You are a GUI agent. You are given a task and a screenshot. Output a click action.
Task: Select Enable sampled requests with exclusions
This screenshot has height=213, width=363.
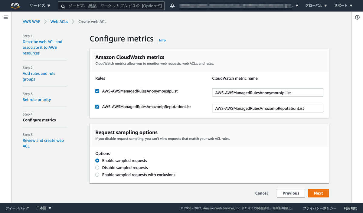[97, 175]
